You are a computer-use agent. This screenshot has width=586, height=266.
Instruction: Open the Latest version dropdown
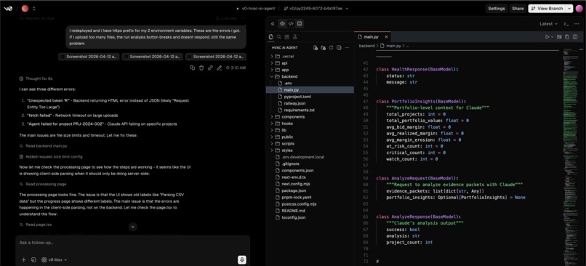pyautogui.click(x=549, y=24)
